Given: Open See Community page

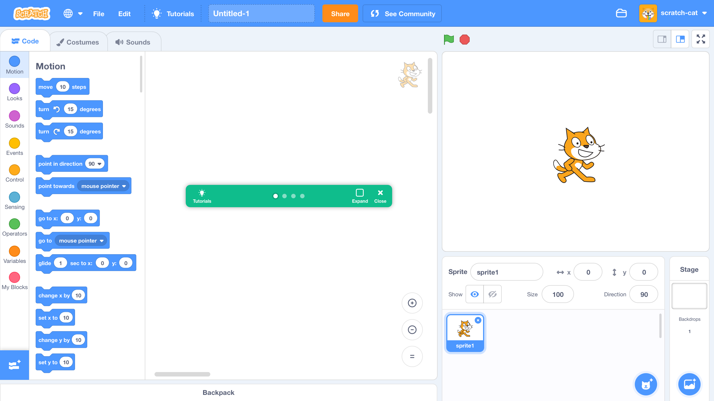Looking at the screenshot, I should click(402, 13).
